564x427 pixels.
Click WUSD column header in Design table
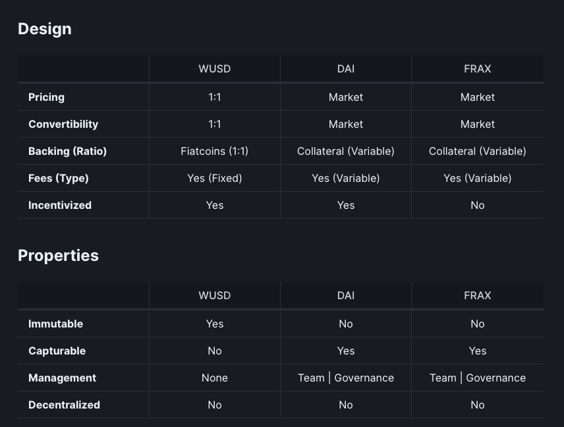point(215,69)
